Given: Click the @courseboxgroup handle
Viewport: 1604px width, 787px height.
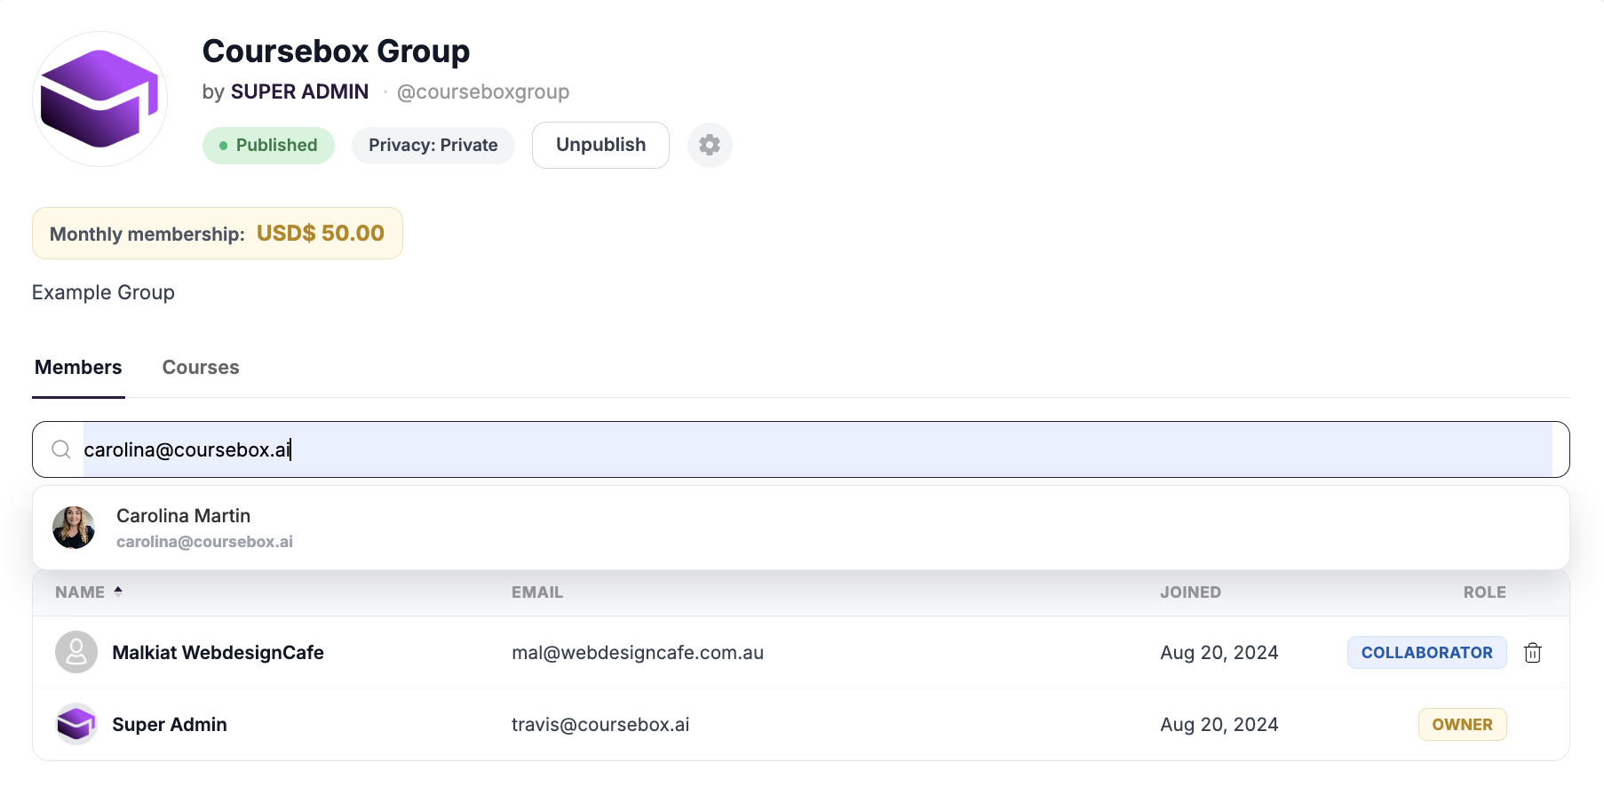Looking at the screenshot, I should 483,92.
